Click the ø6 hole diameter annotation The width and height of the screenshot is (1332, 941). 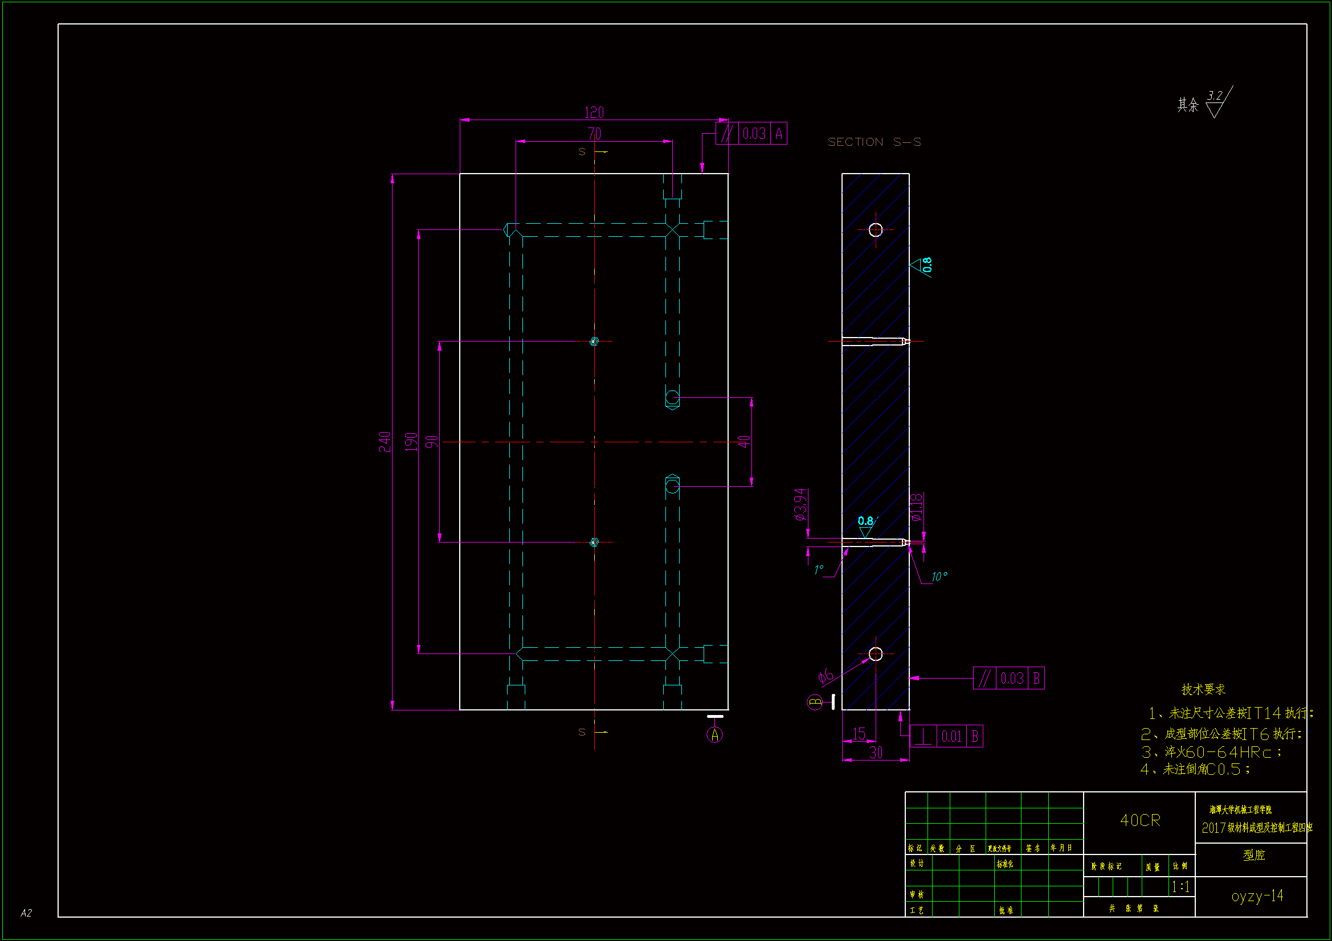pyautogui.click(x=825, y=676)
